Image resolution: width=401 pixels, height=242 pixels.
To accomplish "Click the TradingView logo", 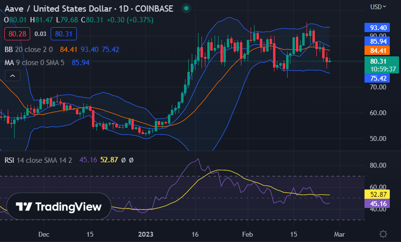I will pos(58,207).
